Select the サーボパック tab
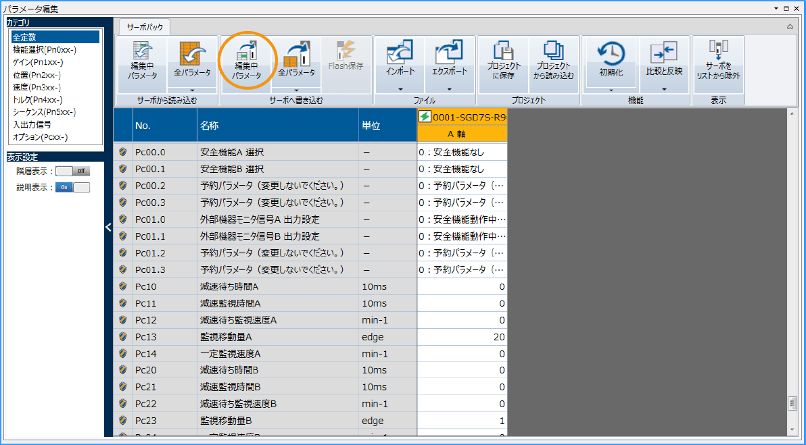The width and height of the screenshot is (806, 445). pos(145,27)
